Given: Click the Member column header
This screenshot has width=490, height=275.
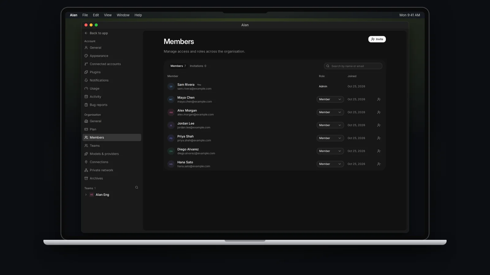Looking at the screenshot, I should (173, 76).
